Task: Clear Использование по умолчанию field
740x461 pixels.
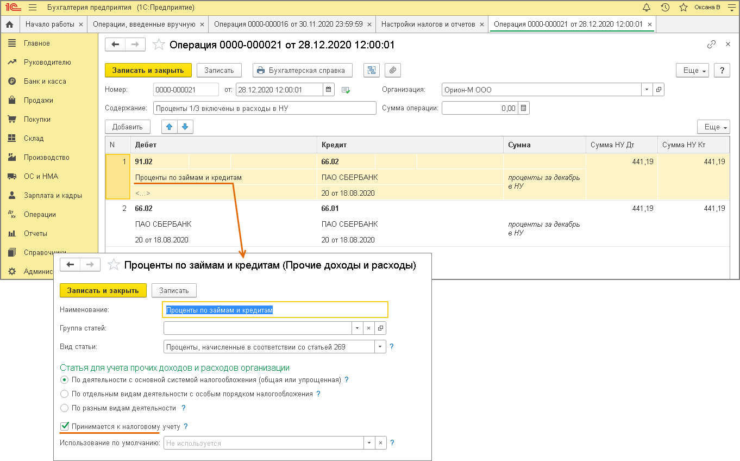Action: pyautogui.click(x=380, y=443)
